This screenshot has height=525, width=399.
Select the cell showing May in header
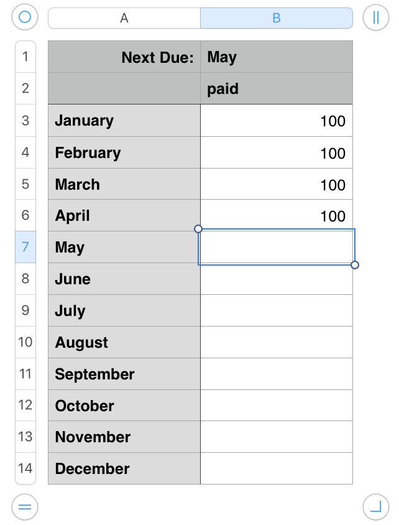pos(277,57)
